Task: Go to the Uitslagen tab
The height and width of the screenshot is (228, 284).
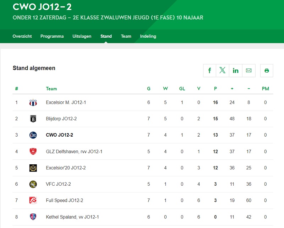Action: click(82, 36)
